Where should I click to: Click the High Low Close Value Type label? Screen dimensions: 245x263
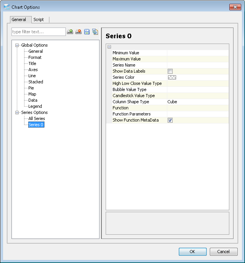pyautogui.click(x=137, y=84)
